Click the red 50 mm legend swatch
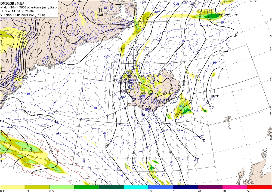The height and width of the screenshot is (193, 272). 259,187
